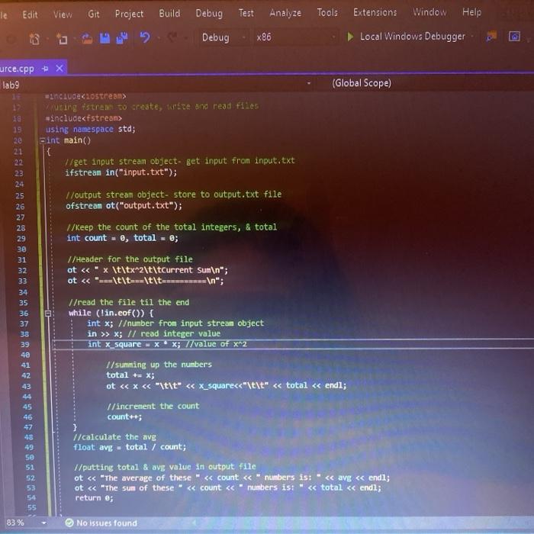Click the Add New Item icon
This screenshot has height=534, width=534.
(x=62, y=39)
